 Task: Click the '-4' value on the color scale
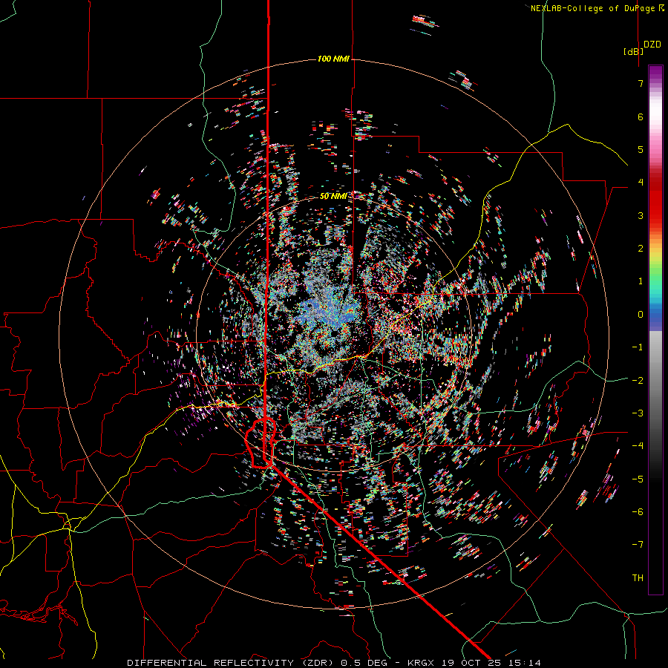pos(638,445)
